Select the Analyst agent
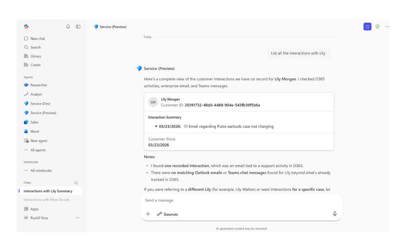This screenshot has width=397, height=248. (x=33, y=94)
